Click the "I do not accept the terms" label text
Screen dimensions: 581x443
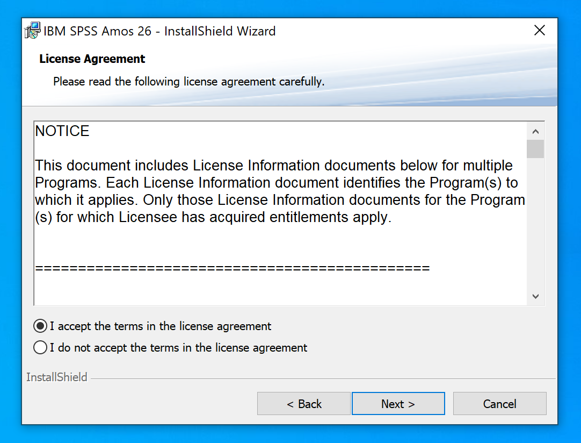[178, 348]
